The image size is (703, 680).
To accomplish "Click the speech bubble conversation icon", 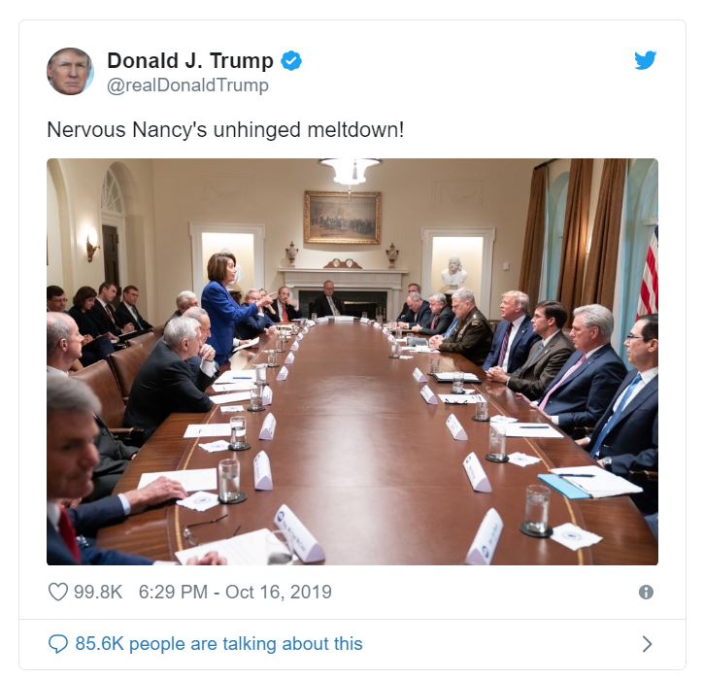I will click(58, 644).
